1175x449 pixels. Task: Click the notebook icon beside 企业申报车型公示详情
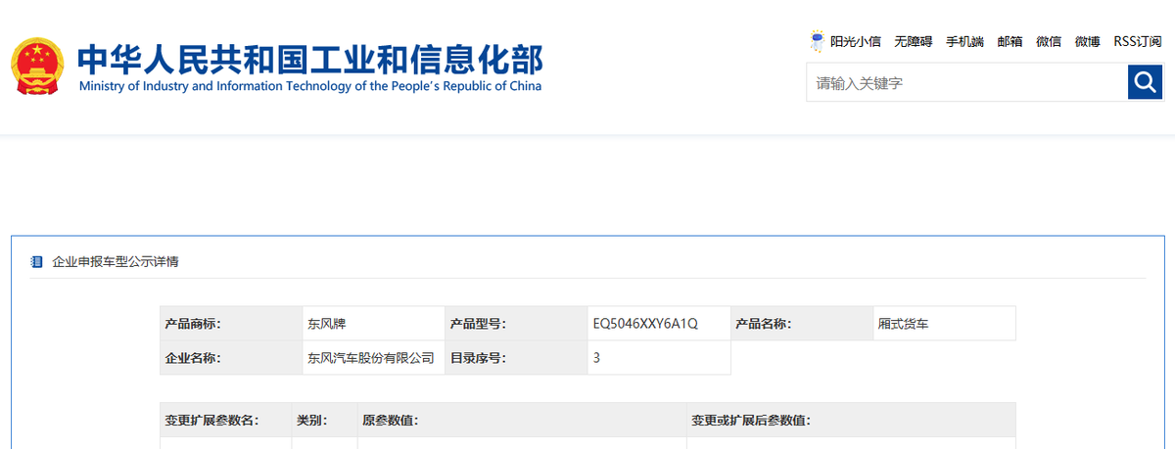point(37,262)
